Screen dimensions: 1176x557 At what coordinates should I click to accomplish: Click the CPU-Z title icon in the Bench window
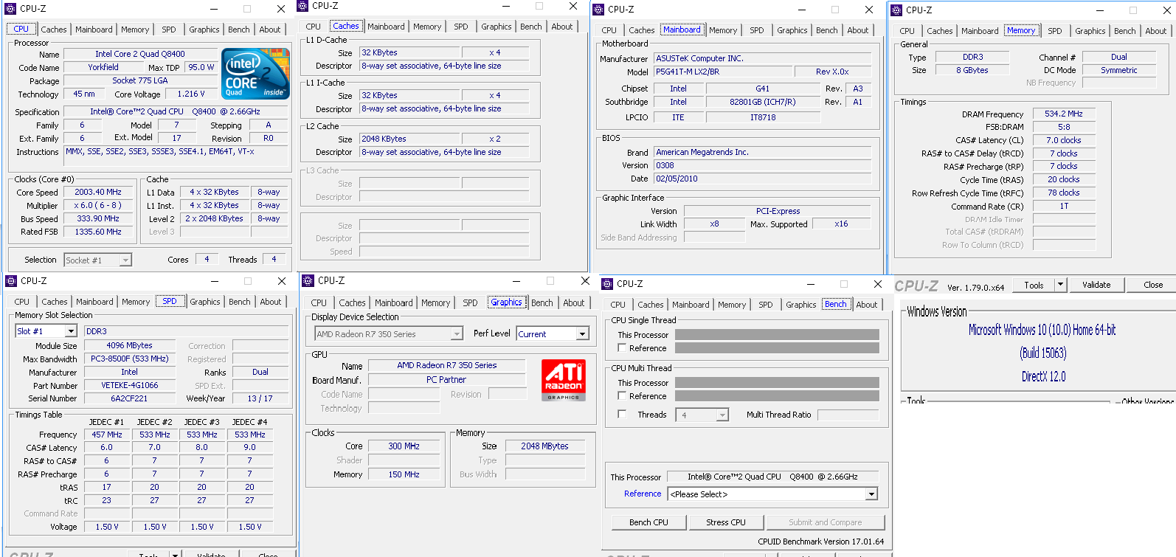pyautogui.click(x=607, y=284)
